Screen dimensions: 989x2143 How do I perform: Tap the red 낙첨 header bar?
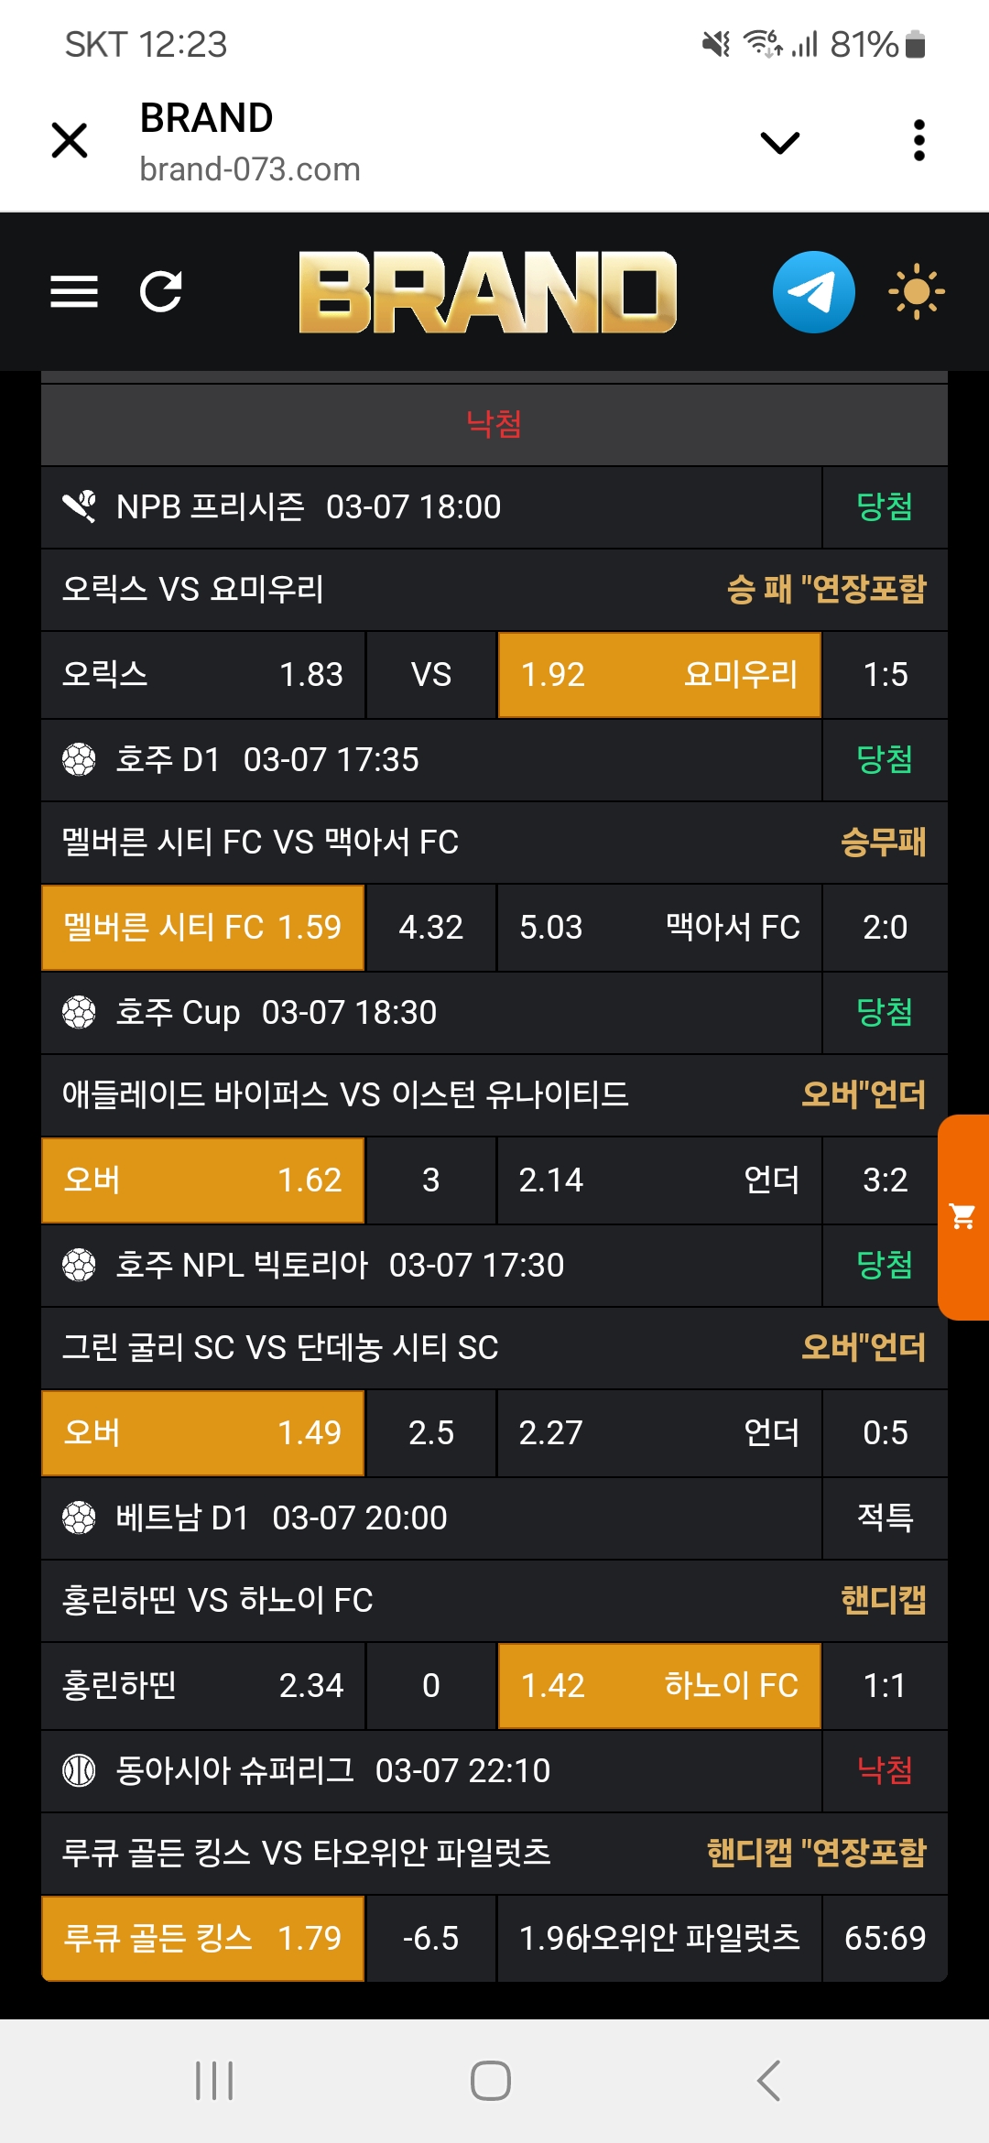point(494,424)
